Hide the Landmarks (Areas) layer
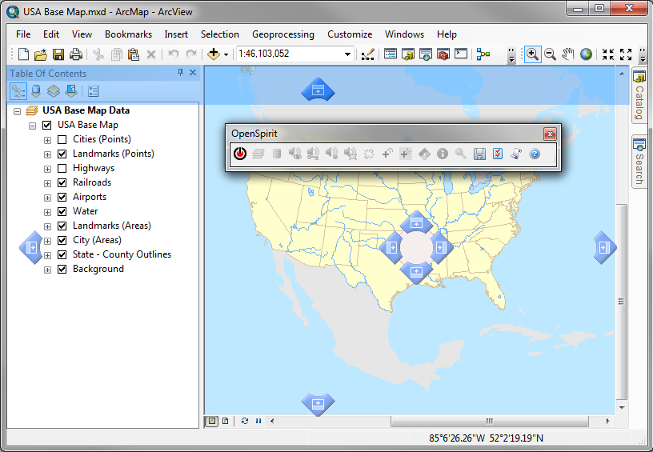 tap(62, 226)
